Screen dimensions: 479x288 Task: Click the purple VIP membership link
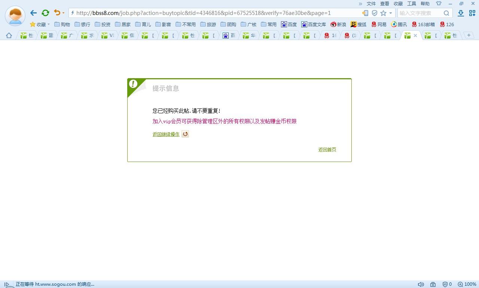click(x=225, y=121)
